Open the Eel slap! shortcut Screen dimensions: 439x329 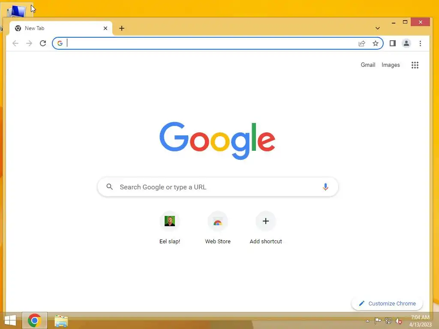pos(170,228)
